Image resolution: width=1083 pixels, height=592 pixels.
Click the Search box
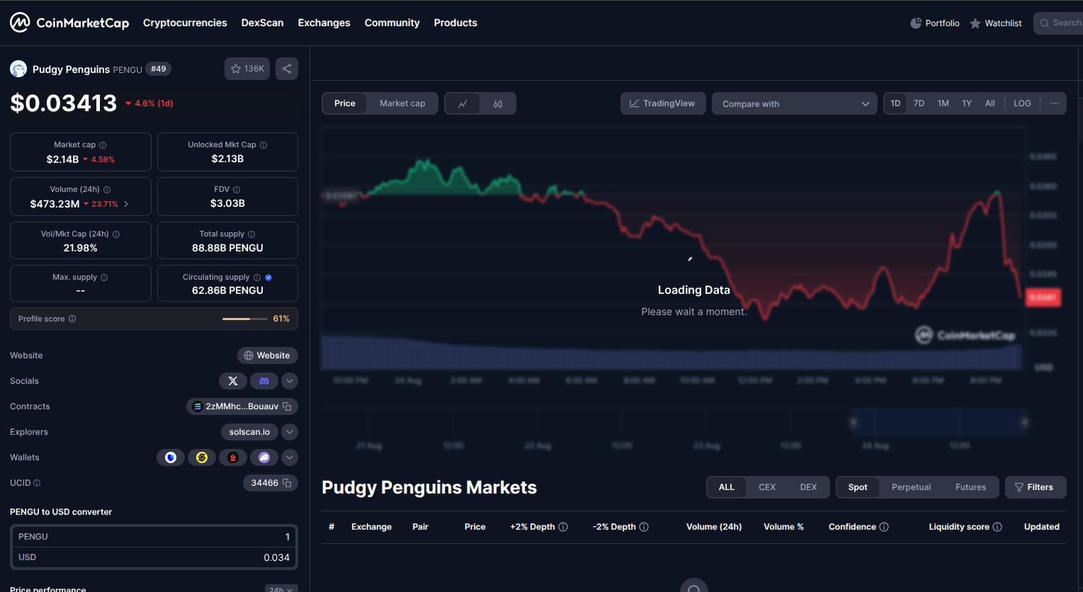1058,23
